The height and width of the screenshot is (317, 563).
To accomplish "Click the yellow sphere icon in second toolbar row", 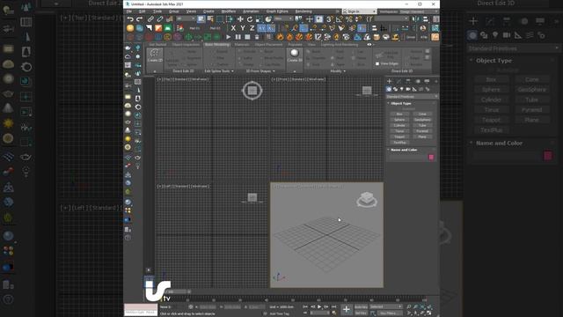I will tap(130, 28).
